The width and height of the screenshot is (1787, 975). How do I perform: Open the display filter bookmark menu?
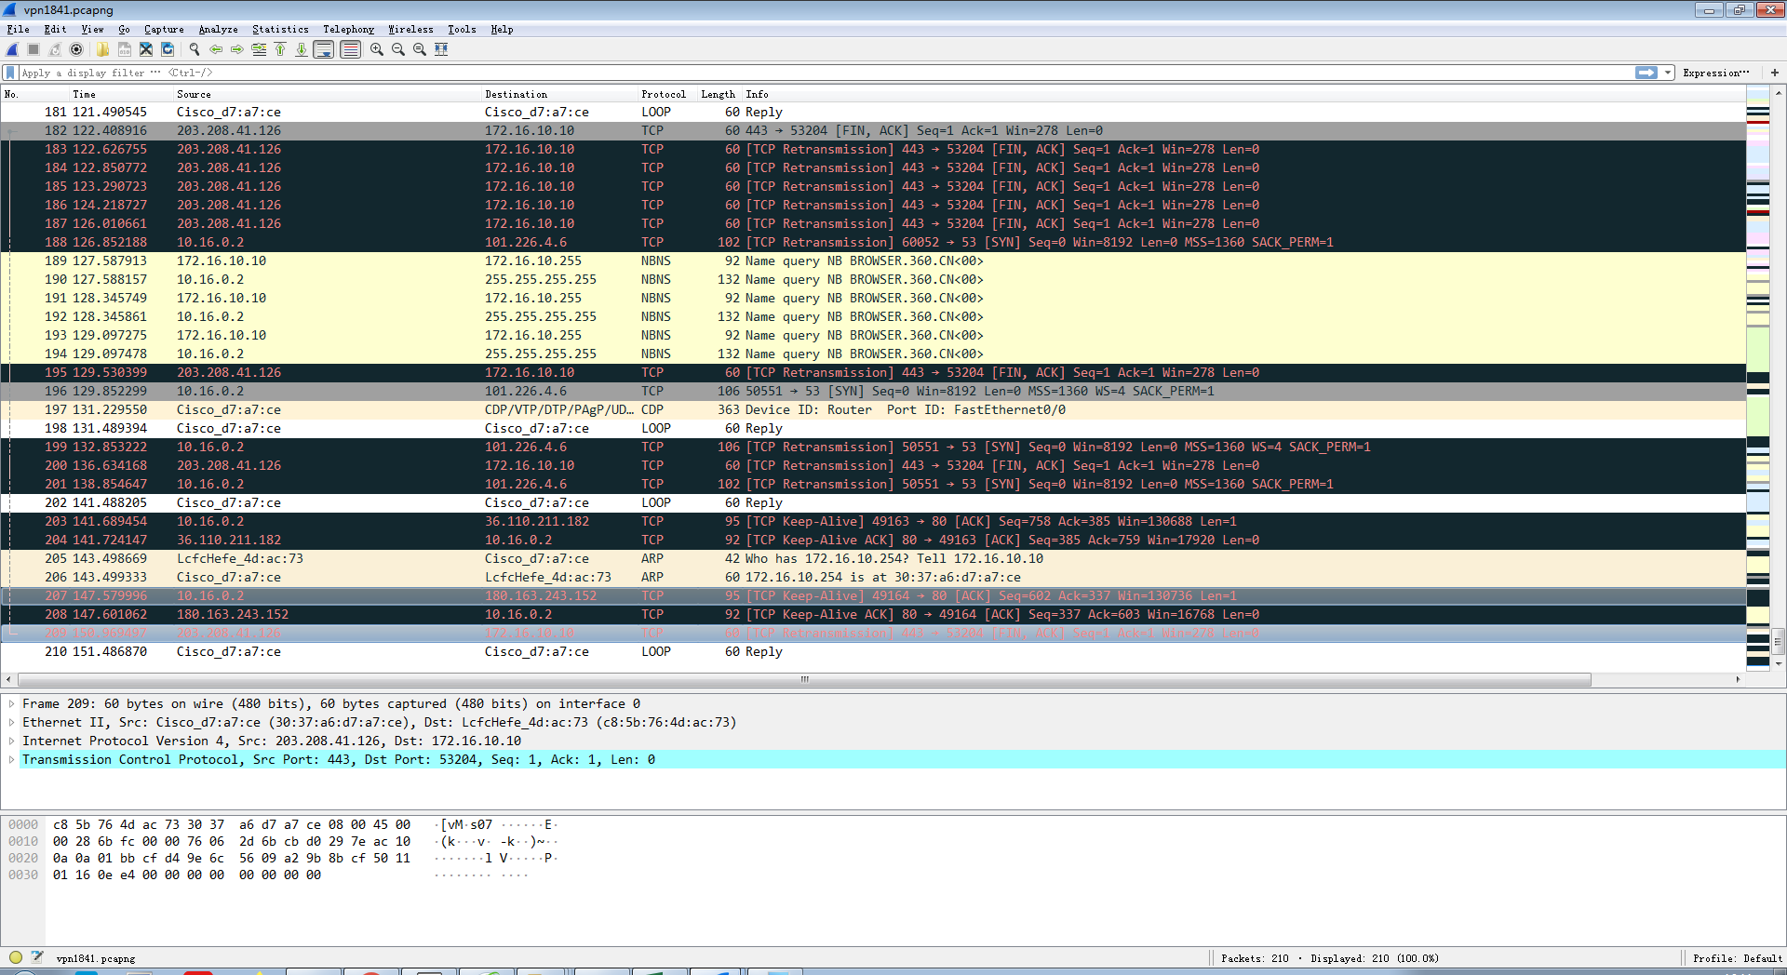[10, 73]
